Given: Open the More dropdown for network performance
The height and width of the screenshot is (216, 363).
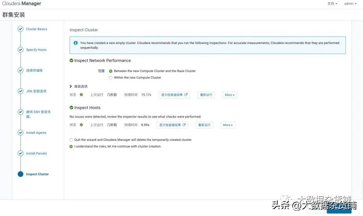Looking at the screenshot, I should point(230,95).
